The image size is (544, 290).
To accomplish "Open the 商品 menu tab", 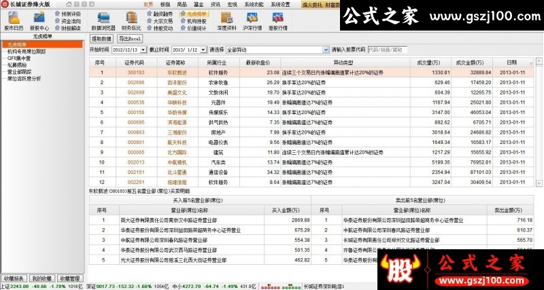I will [x=182, y=5].
